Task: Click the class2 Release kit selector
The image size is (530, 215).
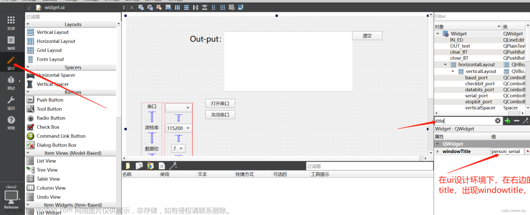Action: tap(11, 197)
